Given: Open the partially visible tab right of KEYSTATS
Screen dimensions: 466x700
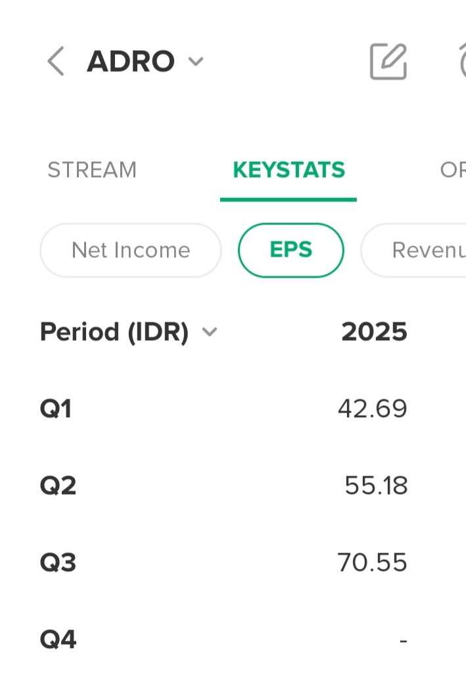Looking at the screenshot, I should [452, 170].
